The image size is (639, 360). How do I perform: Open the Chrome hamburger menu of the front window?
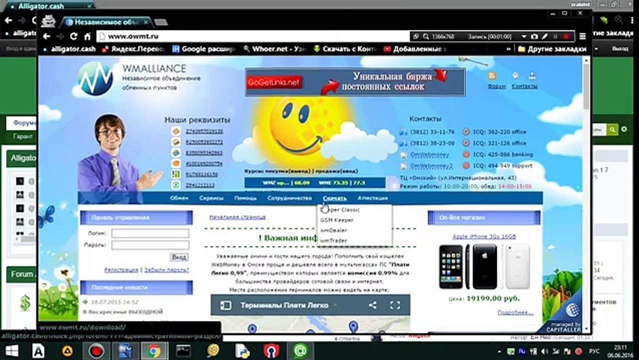[582, 36]
